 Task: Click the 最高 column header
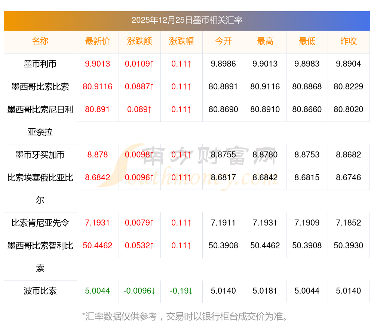(265, 41)
